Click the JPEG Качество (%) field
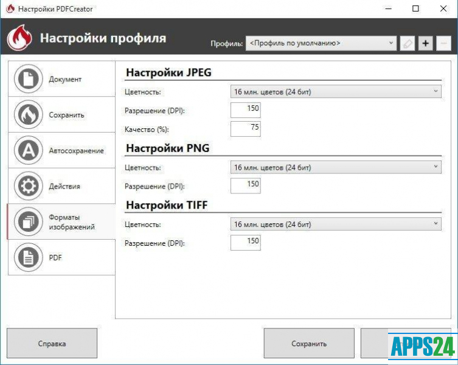The height and width of the screenshot is (365, 458). pyautogui.click(x=245, y=129)
